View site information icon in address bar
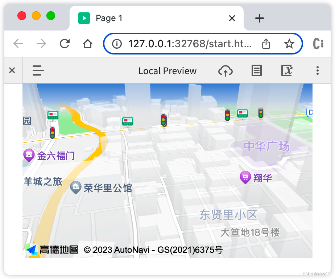 coord(117,44)
